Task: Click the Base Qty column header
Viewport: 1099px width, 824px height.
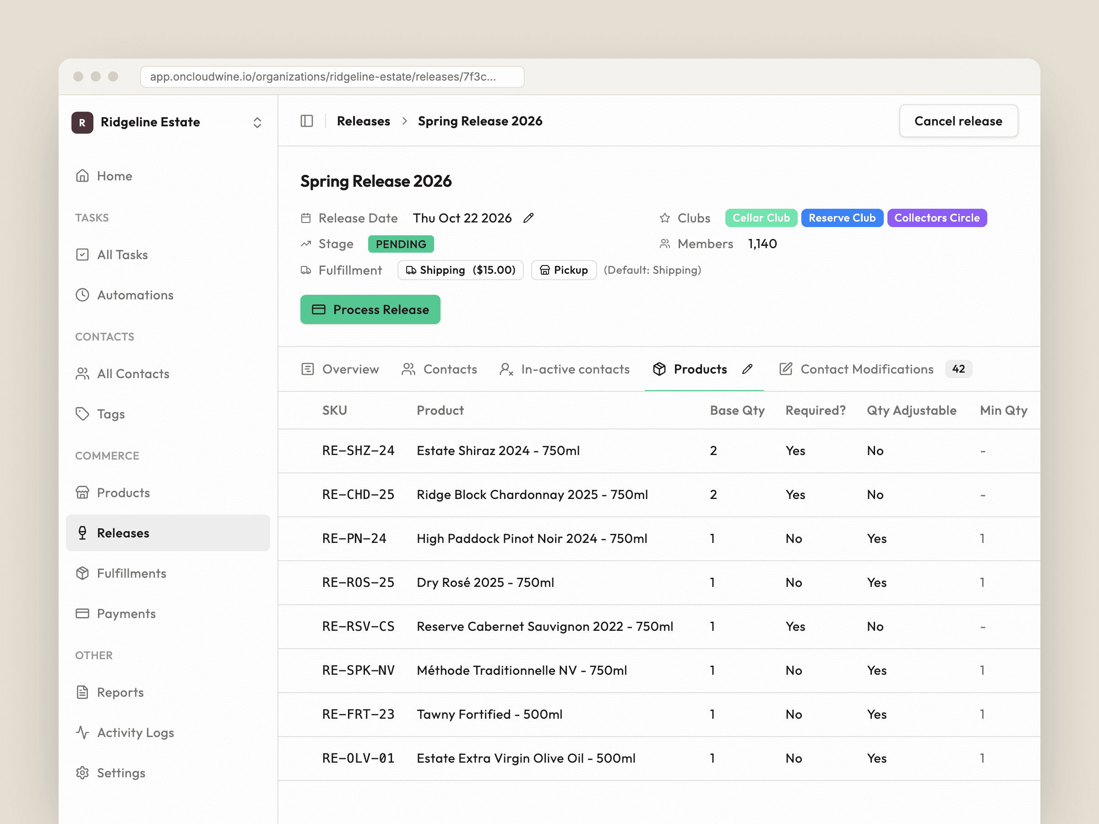Action: [x=737, y=410]
